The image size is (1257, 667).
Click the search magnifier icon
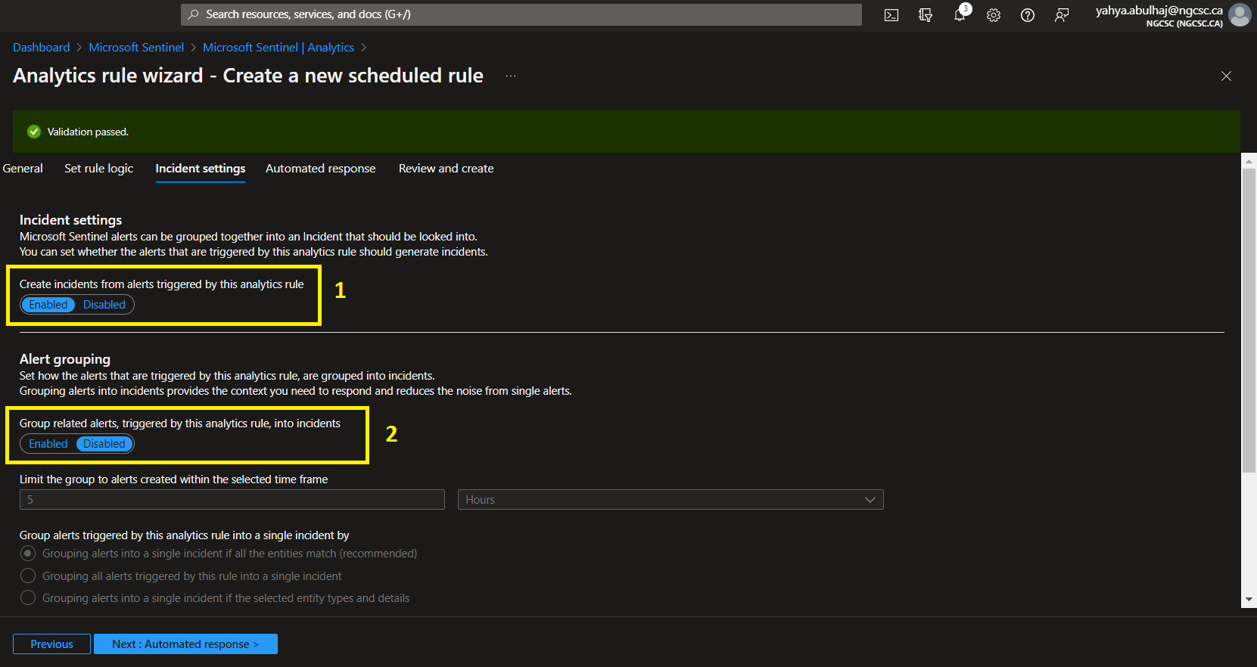tap(194, 14)
